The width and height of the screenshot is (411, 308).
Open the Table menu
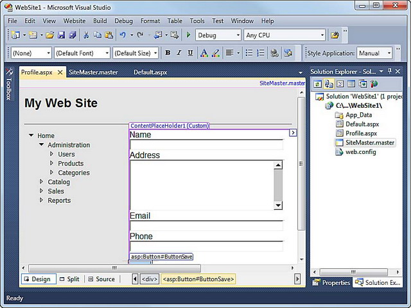coord(175,21)
